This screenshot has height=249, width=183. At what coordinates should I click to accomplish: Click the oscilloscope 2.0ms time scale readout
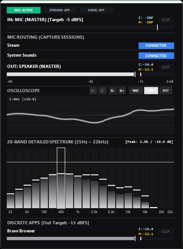tap(23, 99)
